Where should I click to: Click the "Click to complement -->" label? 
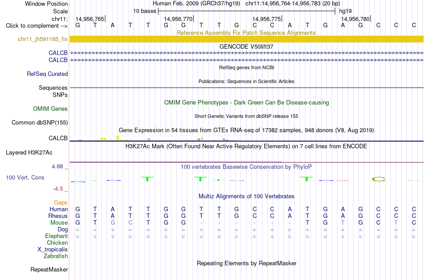click(x=37, y=26)
